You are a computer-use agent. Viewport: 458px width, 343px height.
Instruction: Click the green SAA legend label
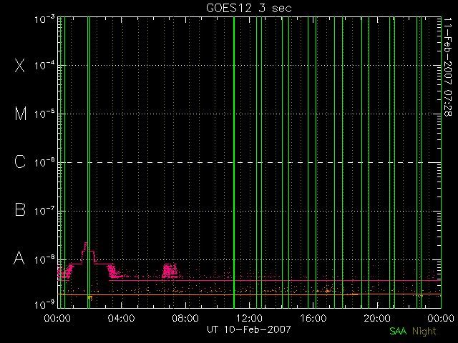[398, 331]
